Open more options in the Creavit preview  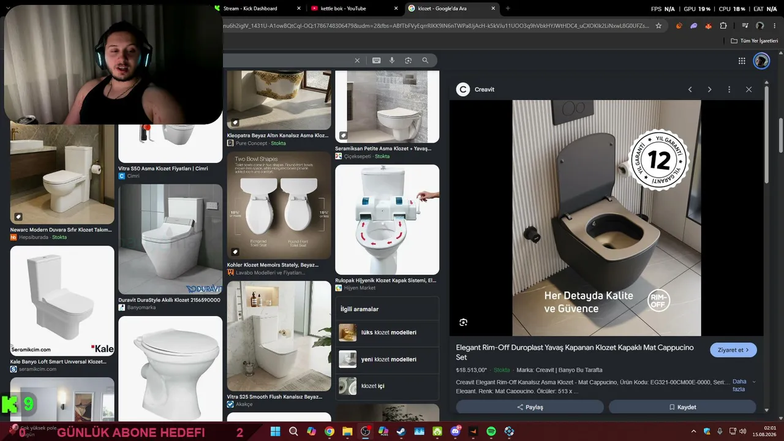(729, 89)
